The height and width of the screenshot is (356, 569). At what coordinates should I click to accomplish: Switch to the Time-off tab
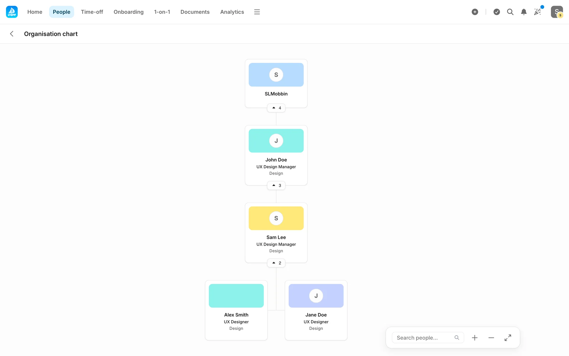click(x=92, y=12)
